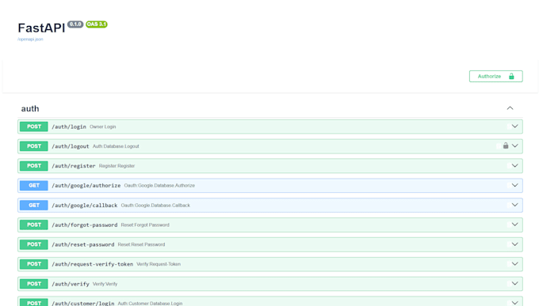Click the 'Oauth:Google.Database.Callback' description
This screenshot has width=539, height=306.
[x=155, y=205]
